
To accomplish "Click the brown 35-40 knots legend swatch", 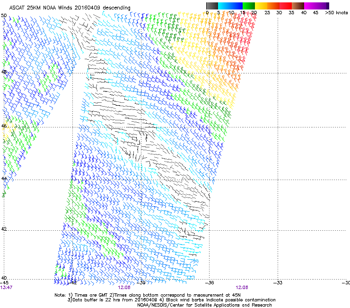I will pyautogui.click(x=298, y=6).
